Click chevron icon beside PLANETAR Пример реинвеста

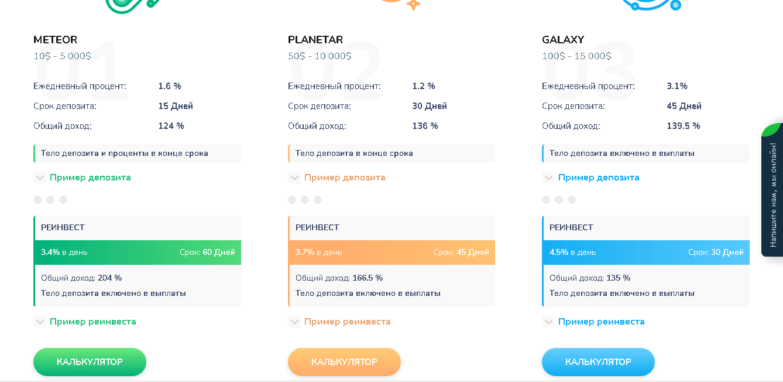click(x=294, y=322)
